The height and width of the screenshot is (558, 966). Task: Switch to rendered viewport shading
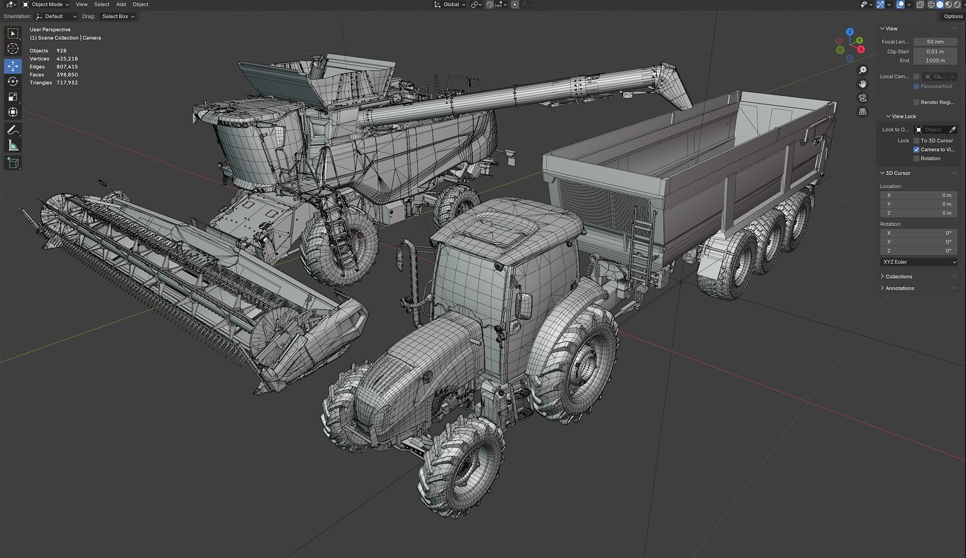tap(956, 5)
